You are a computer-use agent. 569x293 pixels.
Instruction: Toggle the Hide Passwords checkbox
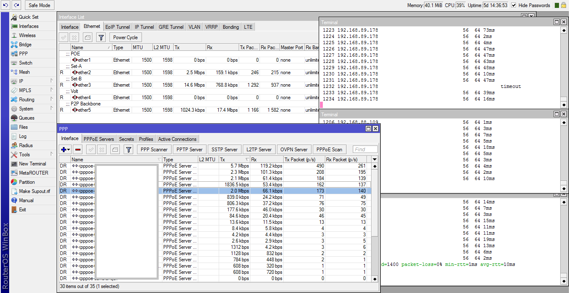pyautogui.click(x=514, y=5)
